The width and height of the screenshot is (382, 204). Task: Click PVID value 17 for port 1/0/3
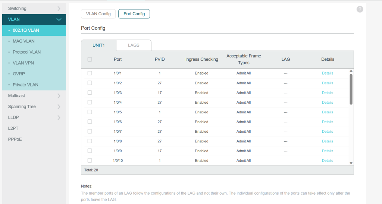tap(160, 93)
